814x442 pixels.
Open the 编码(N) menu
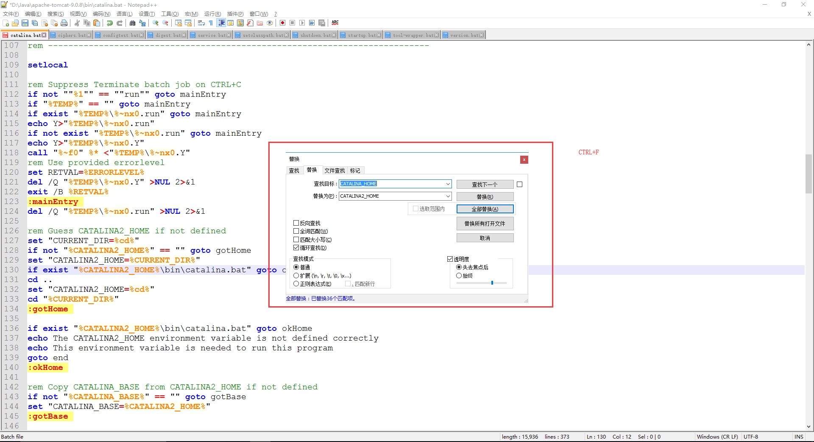click(102, 14)
